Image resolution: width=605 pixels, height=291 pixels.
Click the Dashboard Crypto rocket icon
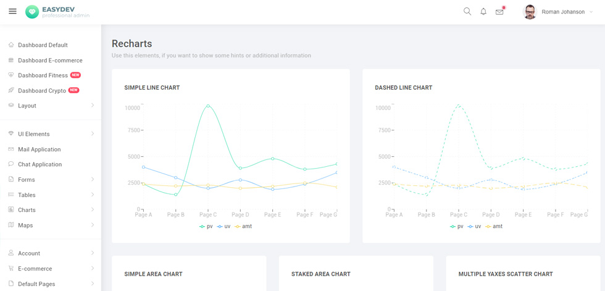tap(11, 90)
